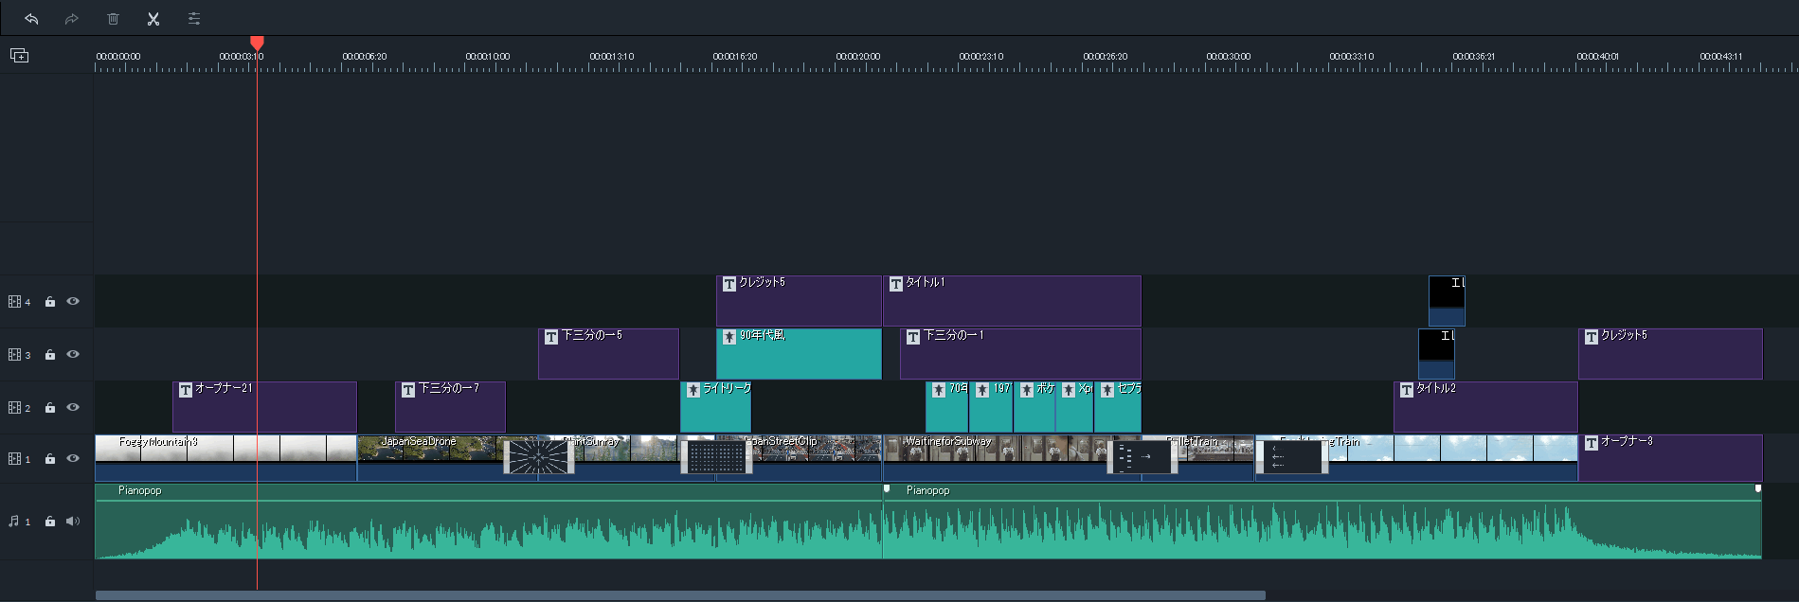Click the Redo arrow in the toolbar
Screen dimensions: 1799x602
[72, 19]
